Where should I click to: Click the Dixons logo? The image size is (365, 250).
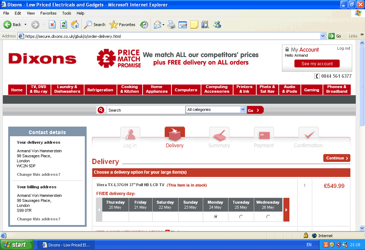[42, 58]
